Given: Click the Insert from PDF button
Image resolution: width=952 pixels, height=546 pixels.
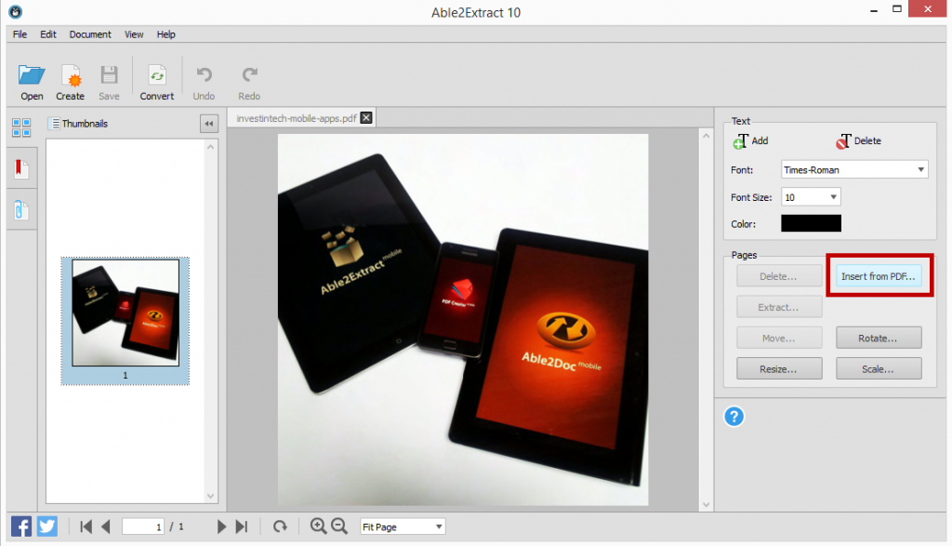Looking at the screenshot, I should pyautogui.click(x=878, y=275).
